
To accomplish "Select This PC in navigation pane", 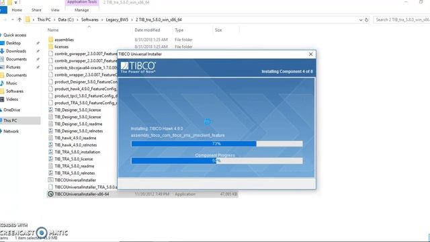I will coord(11,120).
